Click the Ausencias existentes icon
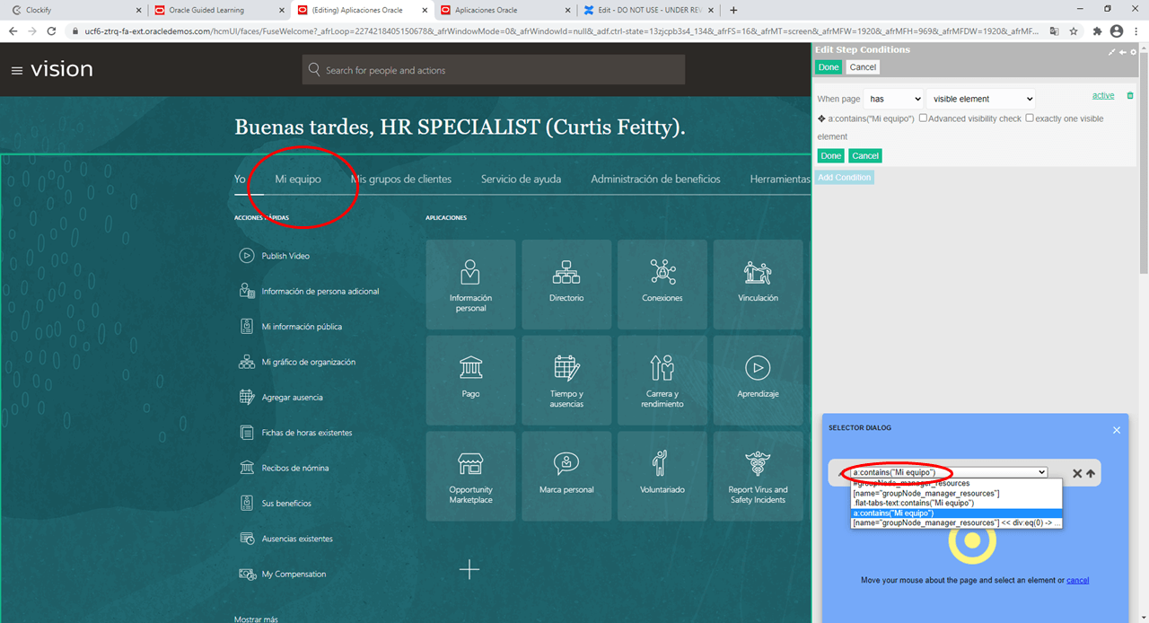The image size is (1149, 623). click(247, 539)
